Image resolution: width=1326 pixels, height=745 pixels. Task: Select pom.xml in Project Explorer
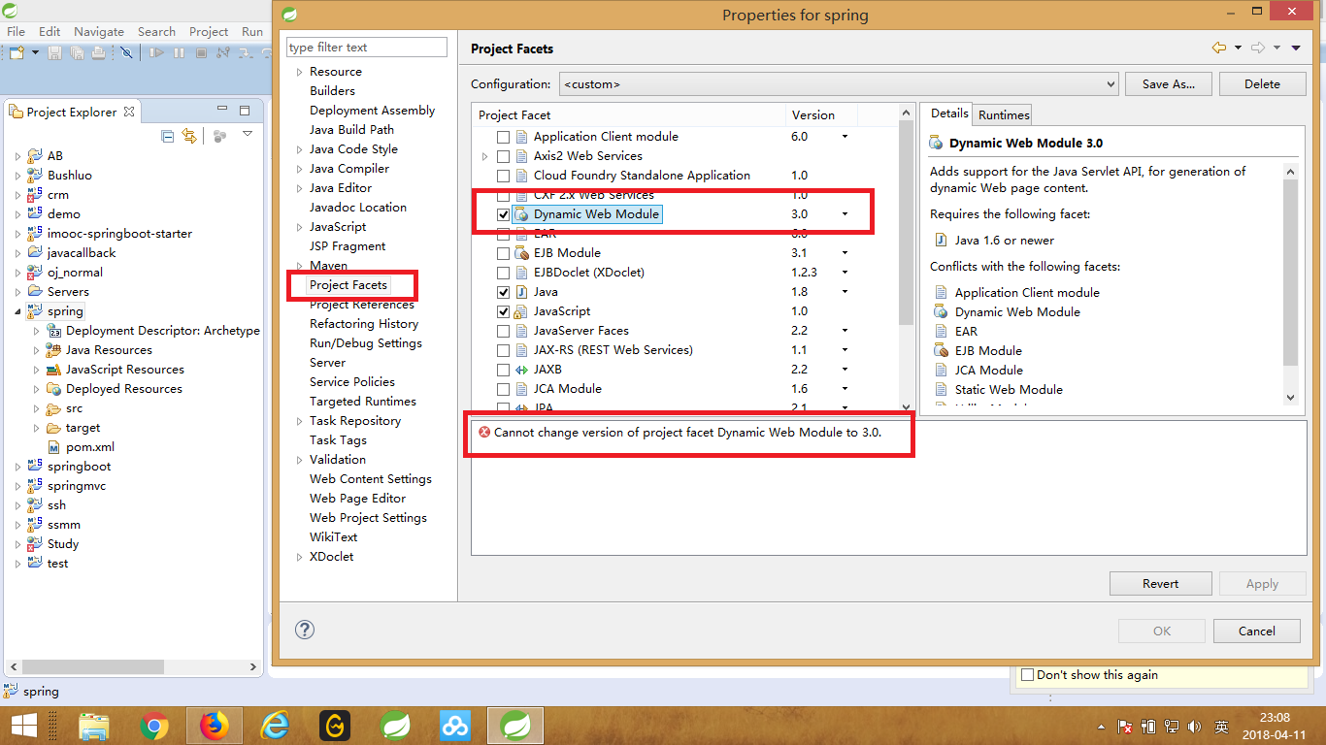click(x=89, y=447)
